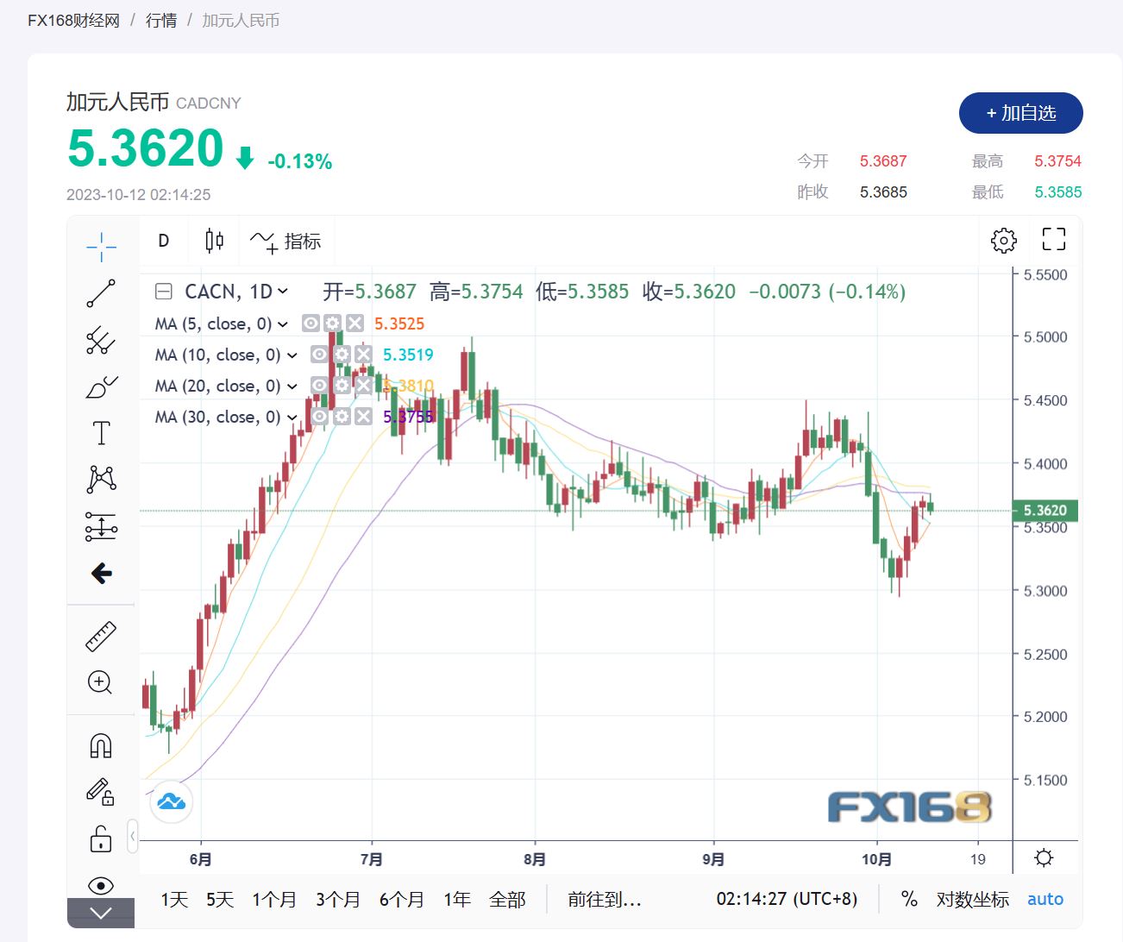The image size is (1123, 942).
Task: Select the 全部 time range
Action: (x=507, y=899)
